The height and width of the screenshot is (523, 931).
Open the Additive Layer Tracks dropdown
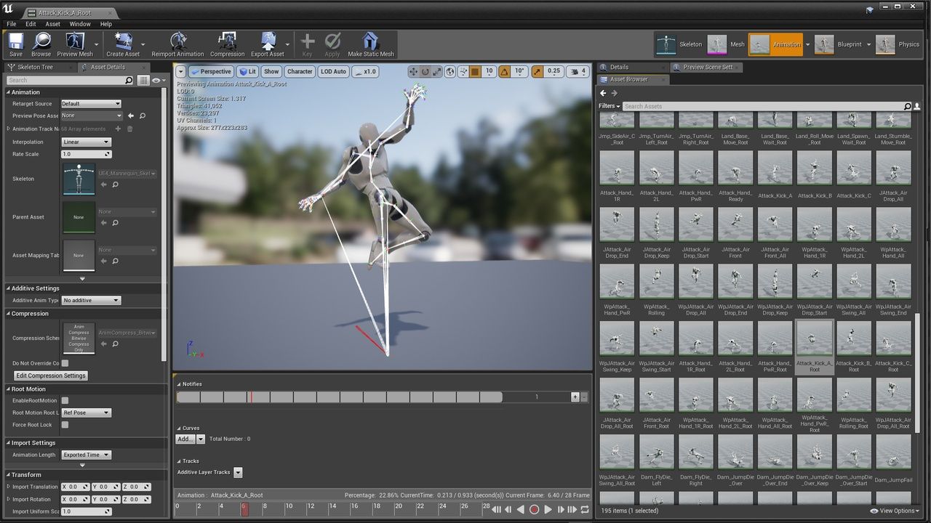point(238,472)
